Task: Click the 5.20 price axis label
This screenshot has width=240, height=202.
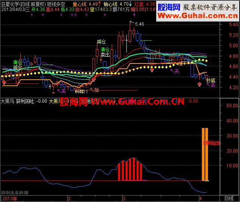Action: coord(234,35)
